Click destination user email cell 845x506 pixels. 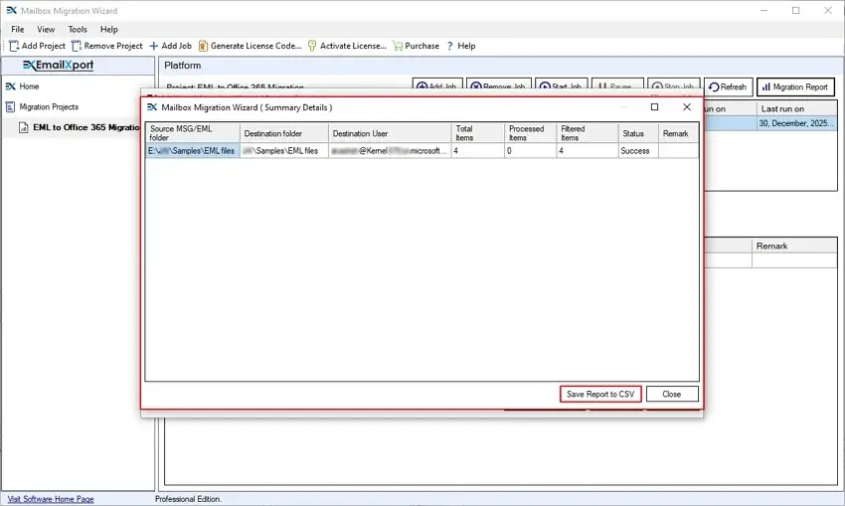(x=390, y=151)
